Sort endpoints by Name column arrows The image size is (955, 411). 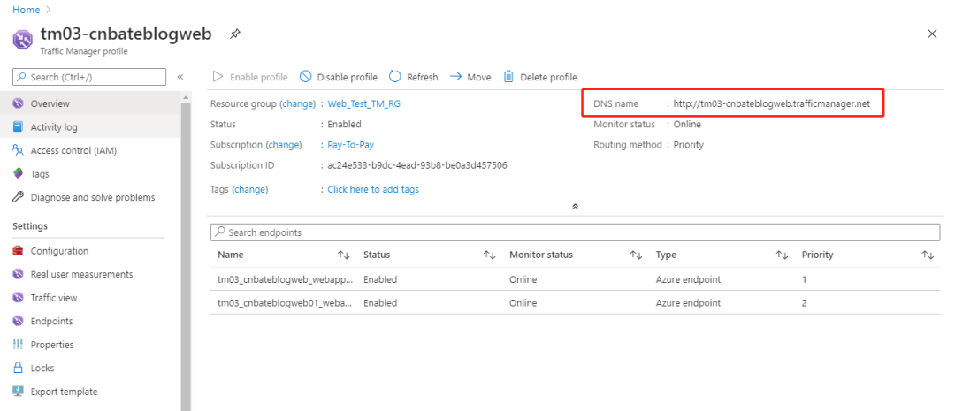tap(343, 255)
